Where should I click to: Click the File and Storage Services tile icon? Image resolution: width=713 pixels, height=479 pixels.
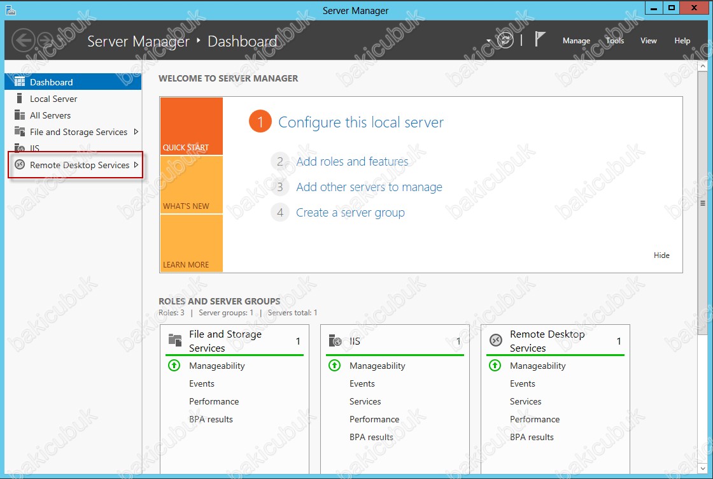point(175,340)
